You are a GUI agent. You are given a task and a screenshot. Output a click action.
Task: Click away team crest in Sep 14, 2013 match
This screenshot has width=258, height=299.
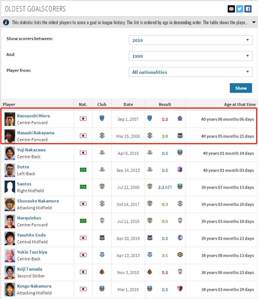click(180, 170)
